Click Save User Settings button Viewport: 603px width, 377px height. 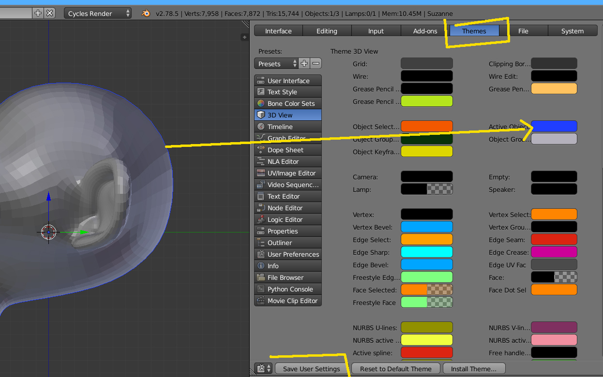pyautogui.click(x=312, y=369)
